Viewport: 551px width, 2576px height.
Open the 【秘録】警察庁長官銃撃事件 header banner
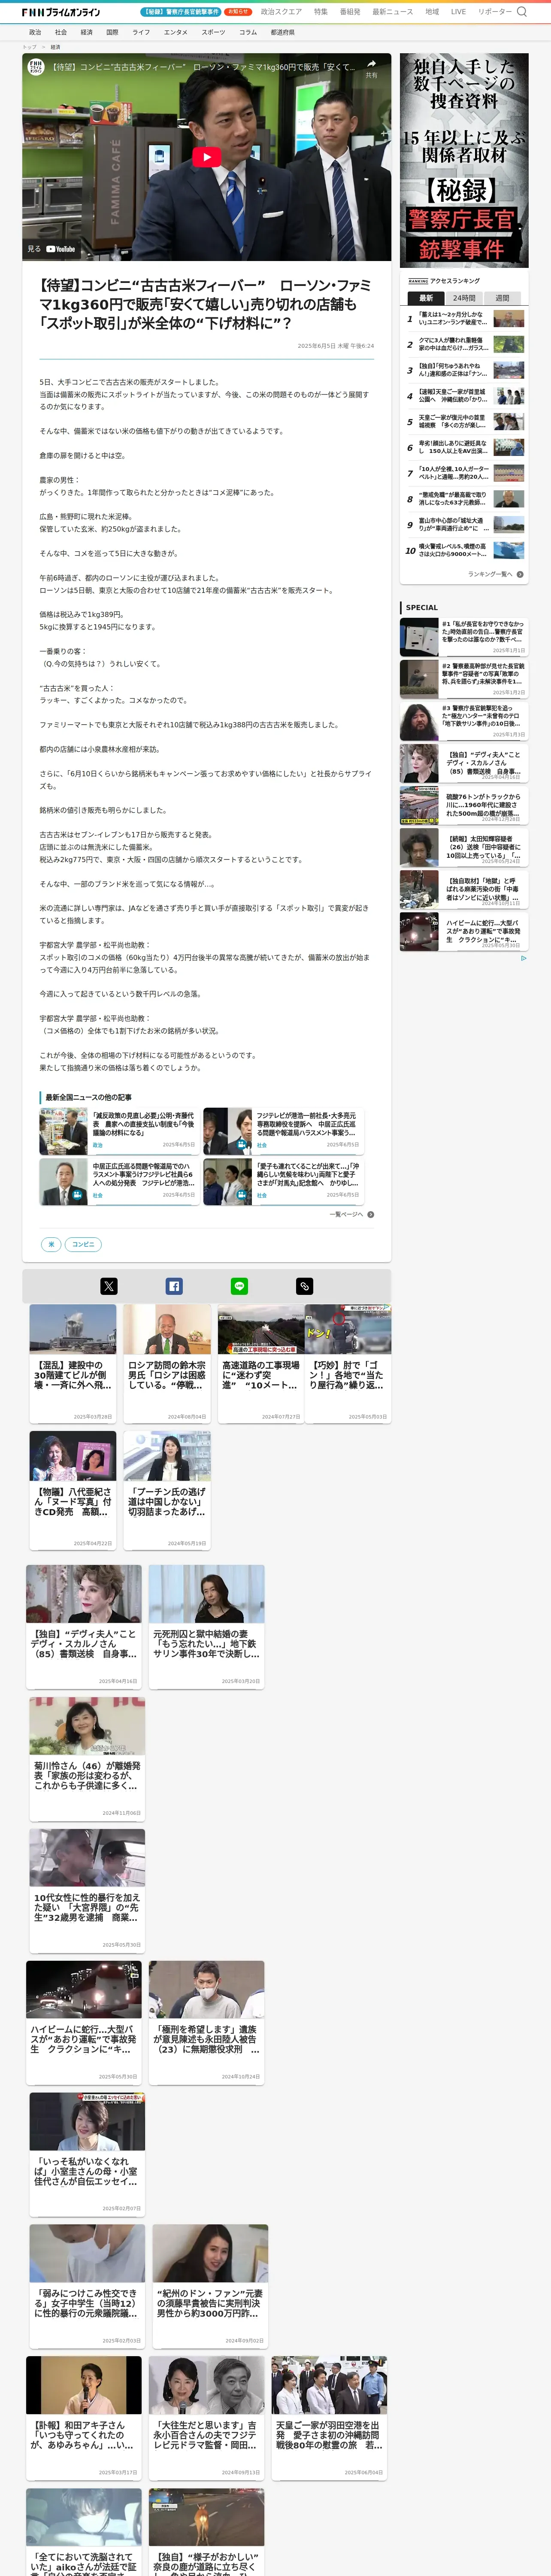point(181,12)
